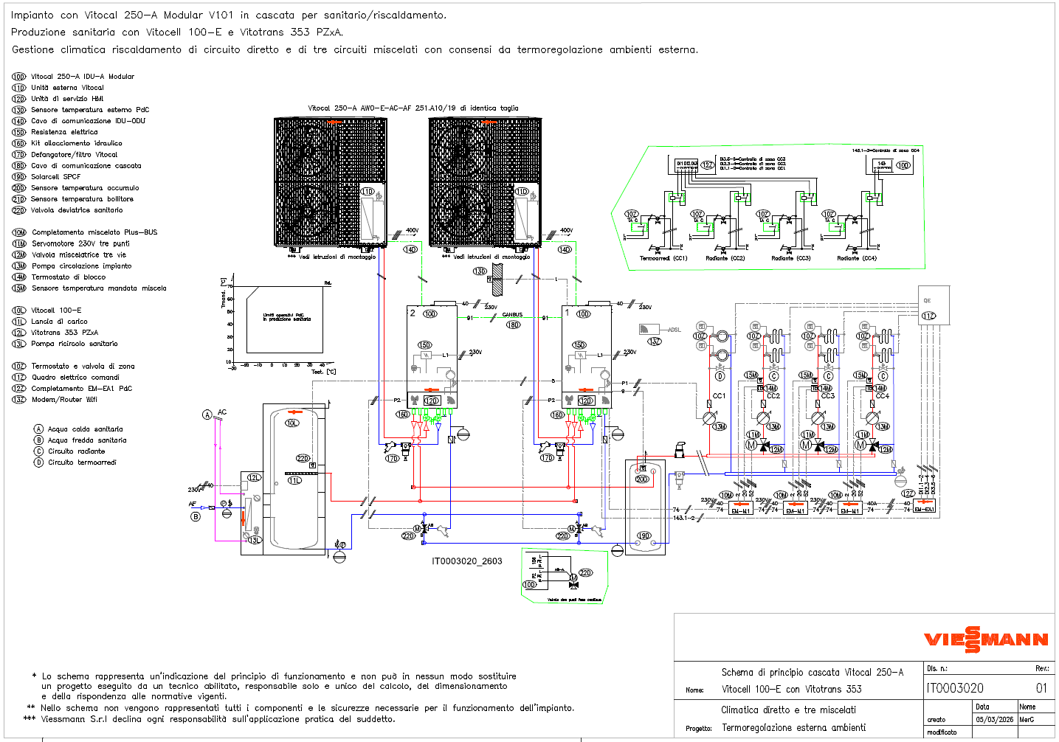Select legend entry "Completamento miscelato Plus-BUS"
Image resolution: width=1059 pixels, height=742 pixels.
coord(94,232)
